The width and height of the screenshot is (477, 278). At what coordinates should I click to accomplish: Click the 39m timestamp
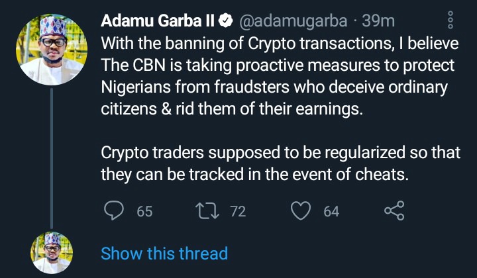pyautogui.click(x=378, y=21)
